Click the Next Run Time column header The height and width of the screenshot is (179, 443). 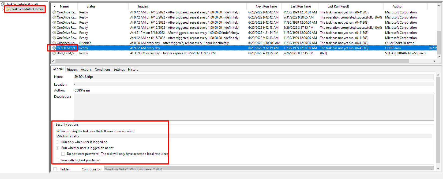point(266,6)
